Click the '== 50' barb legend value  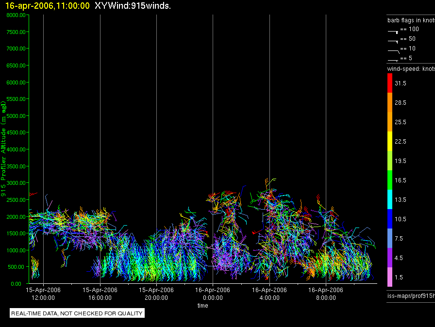(x=408, y=38)
